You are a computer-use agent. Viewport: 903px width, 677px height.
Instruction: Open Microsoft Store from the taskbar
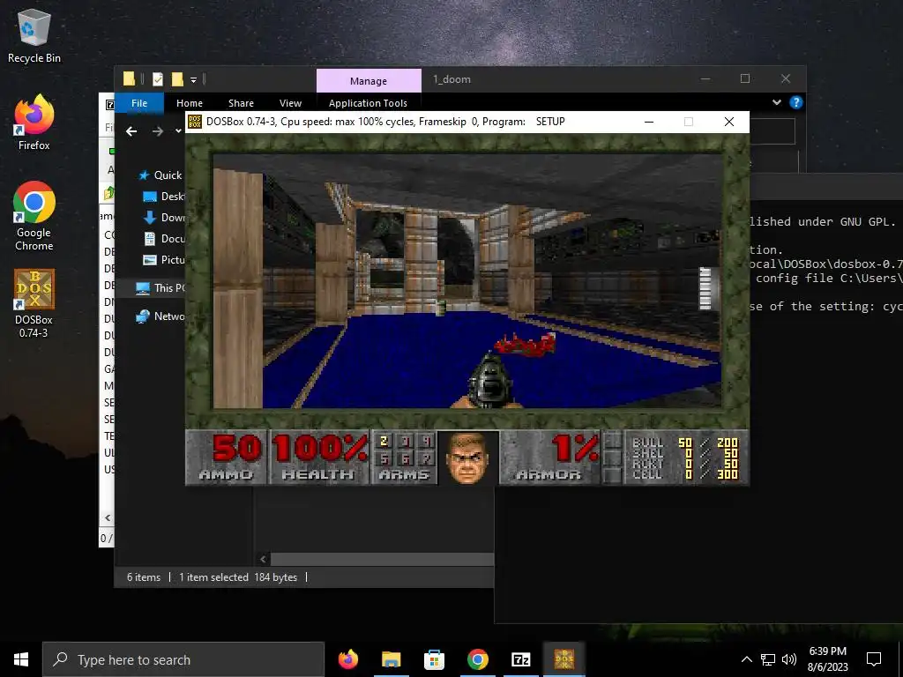point(434,659)
